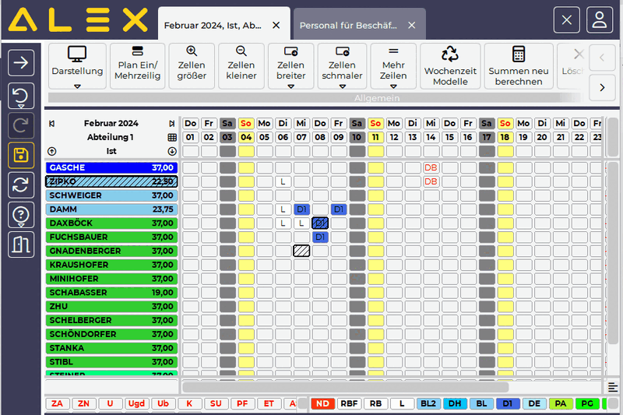Click the exit door icon in sidebar
Image resolution: width=623 pixels, height=415 pixels.
[x=21, y=244]
